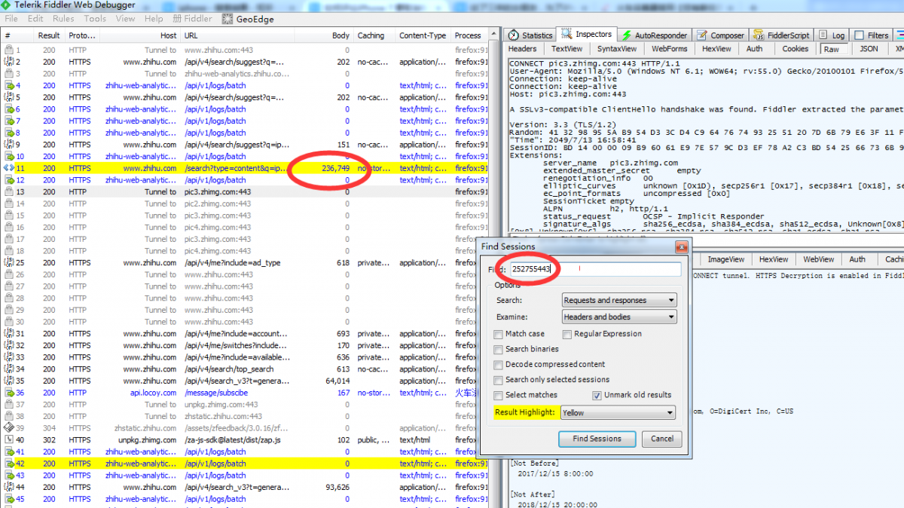904x508 pixels.
Task: Sort sessions by Content-Type column header
Action: click(423, 35)
